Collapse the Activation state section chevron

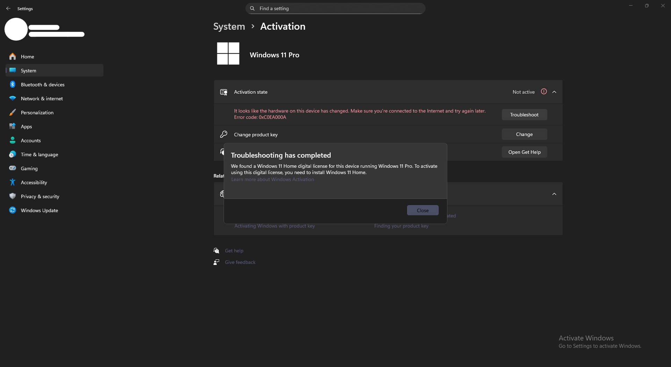(554, 92)
